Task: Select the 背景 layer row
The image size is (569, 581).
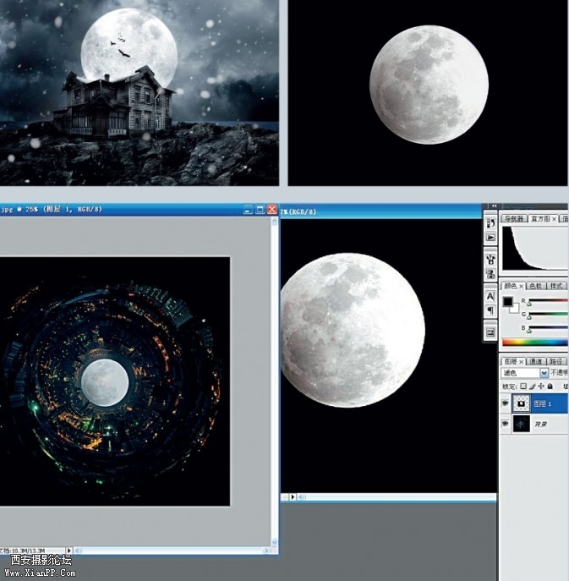Action: coord(533,424)
